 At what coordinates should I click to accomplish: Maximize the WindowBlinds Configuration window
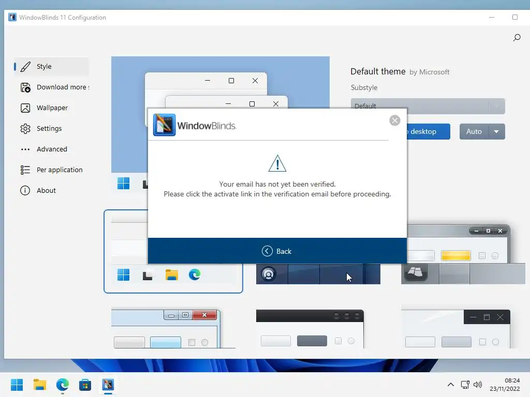pyautogui.click(x=515, y=17)
